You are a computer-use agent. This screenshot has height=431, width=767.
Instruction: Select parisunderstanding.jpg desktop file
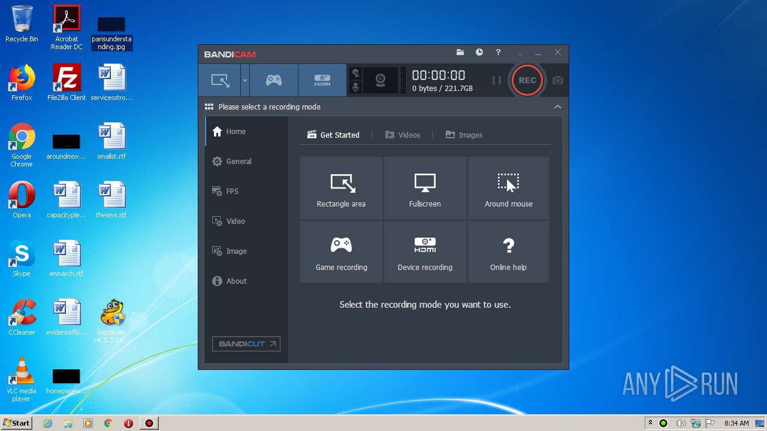point(111,34)
